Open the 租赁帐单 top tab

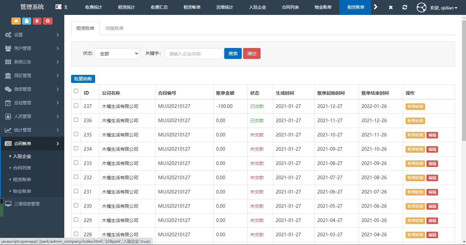pyautogui.click(x=192, y=7)
